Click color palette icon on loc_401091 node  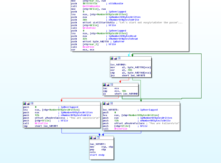tap(91, 138)
